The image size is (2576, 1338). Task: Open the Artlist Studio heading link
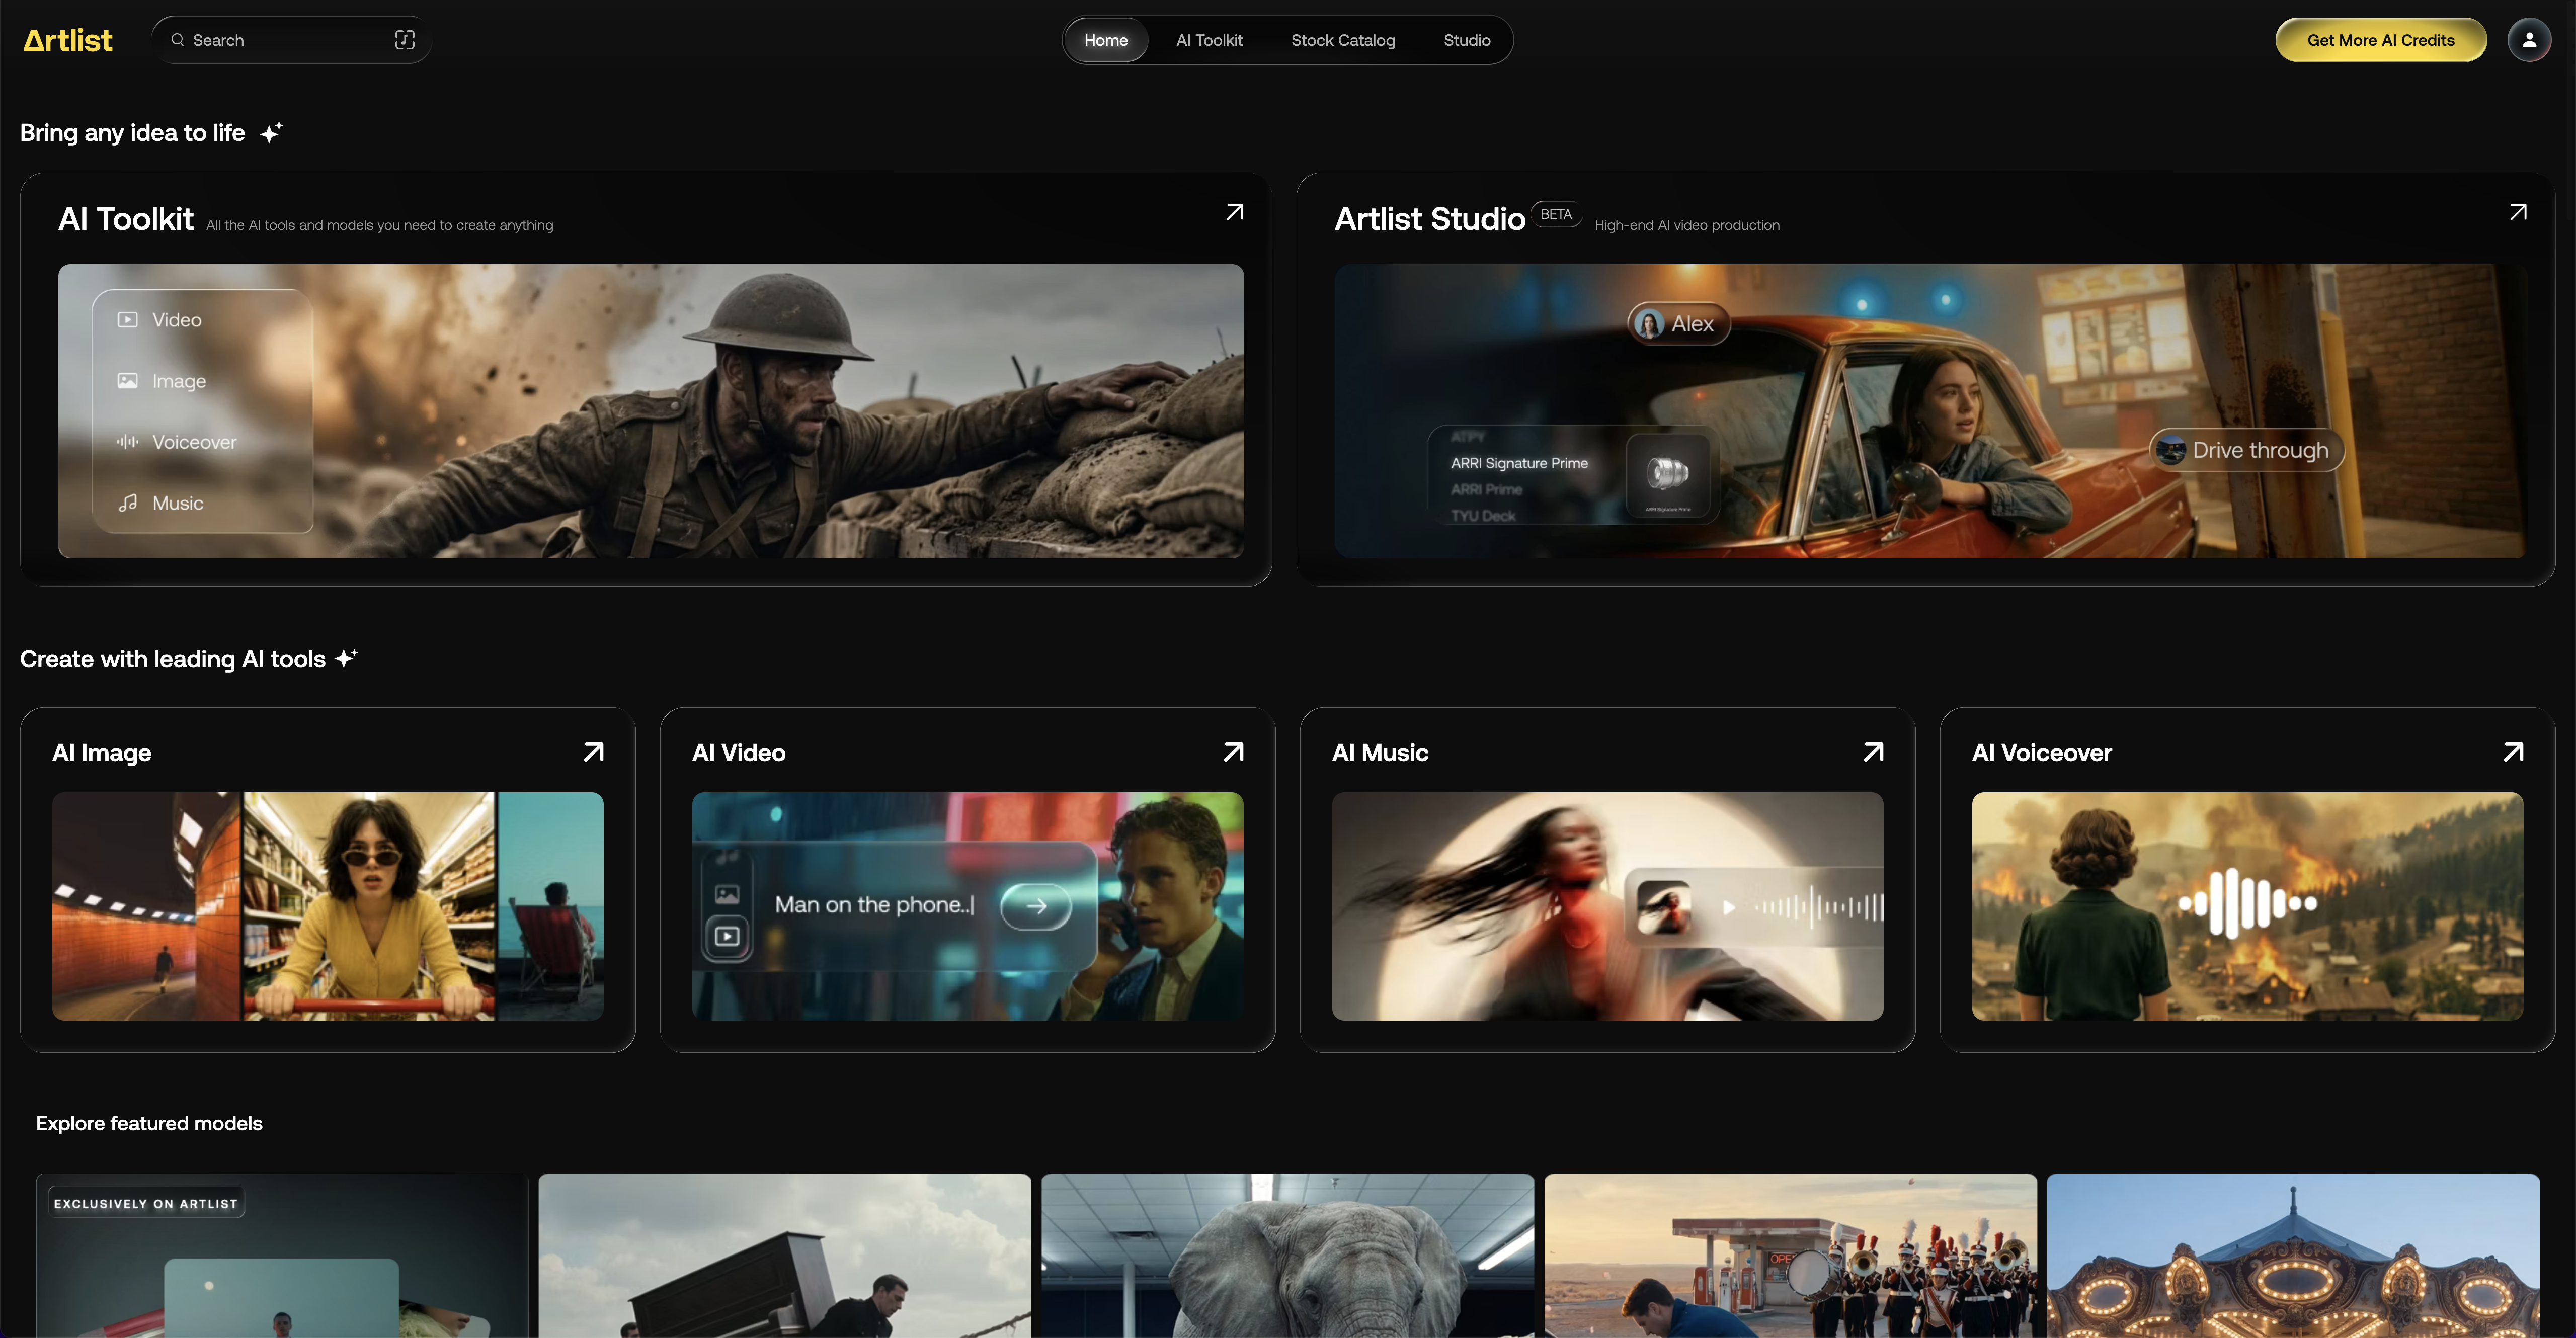click(x=1430, y=219)
